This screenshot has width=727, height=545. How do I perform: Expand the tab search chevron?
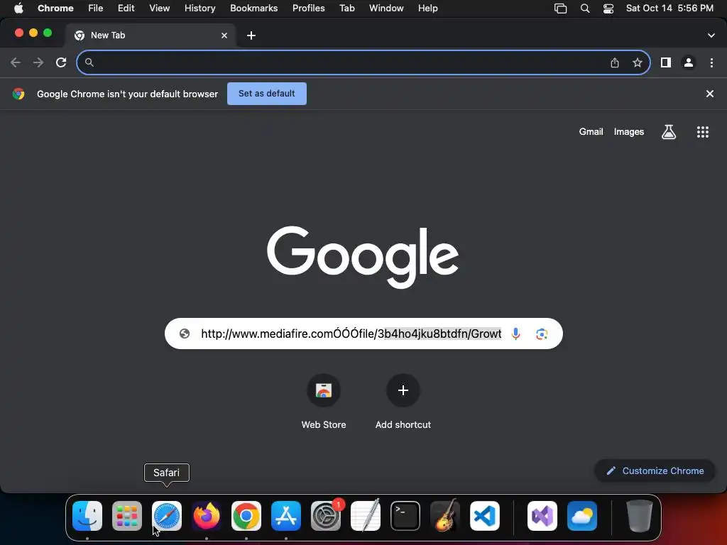click(711, 35)
